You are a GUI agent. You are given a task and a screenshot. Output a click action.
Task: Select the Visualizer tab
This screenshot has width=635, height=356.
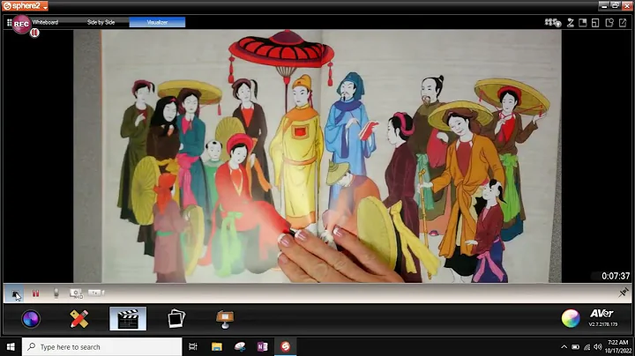click(x=157, y=22)
